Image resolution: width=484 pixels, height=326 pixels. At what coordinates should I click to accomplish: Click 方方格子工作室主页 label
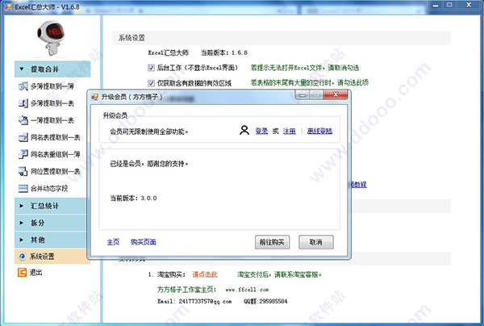point(187,290)
